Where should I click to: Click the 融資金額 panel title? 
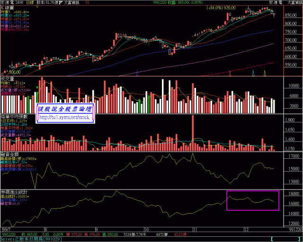coord(9,155)
